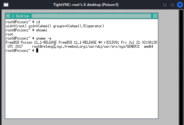Click the 'r321309:' revision text

[112, 42]
